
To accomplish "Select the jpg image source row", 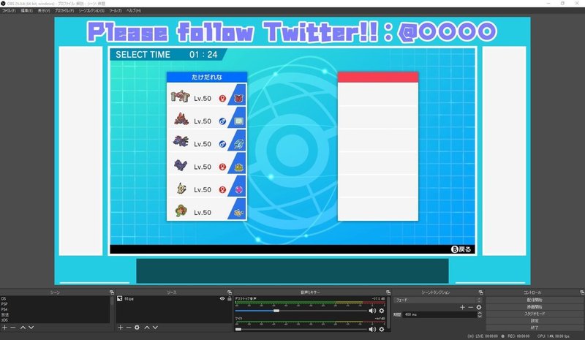I will (174, 298).
